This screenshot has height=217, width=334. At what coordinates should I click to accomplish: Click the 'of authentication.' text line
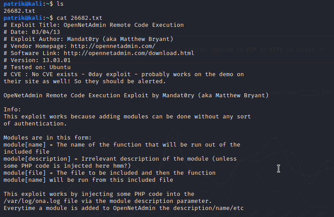[x=32, y=123]
